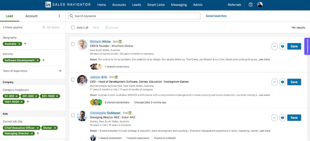Open DuMonet's lead profile name
Viewport: 310px width, 141px height.
[105, 113]
